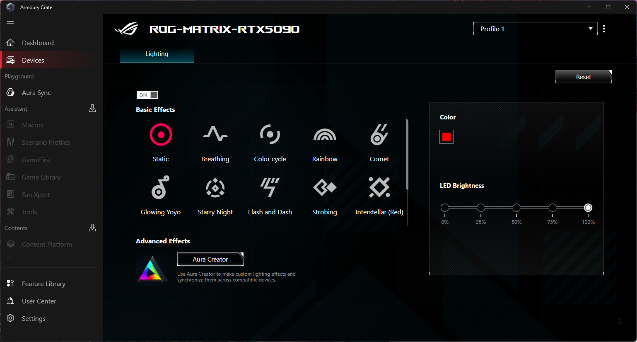The image size is (637, 342).
Task: Collapse the hamburger navigation menu
Action: (10, 24)
